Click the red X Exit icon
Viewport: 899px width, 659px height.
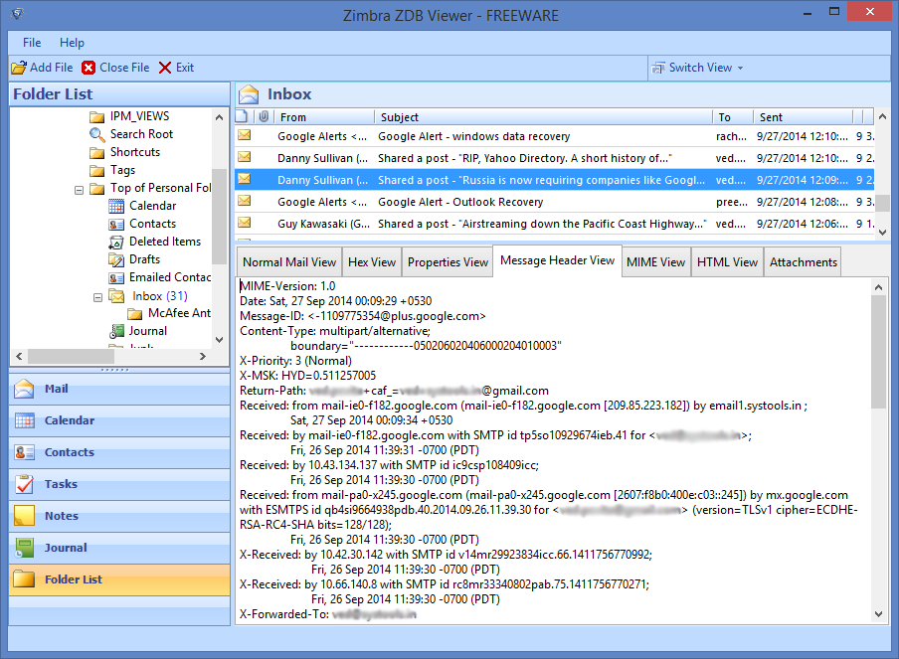(x=165, y=68)
